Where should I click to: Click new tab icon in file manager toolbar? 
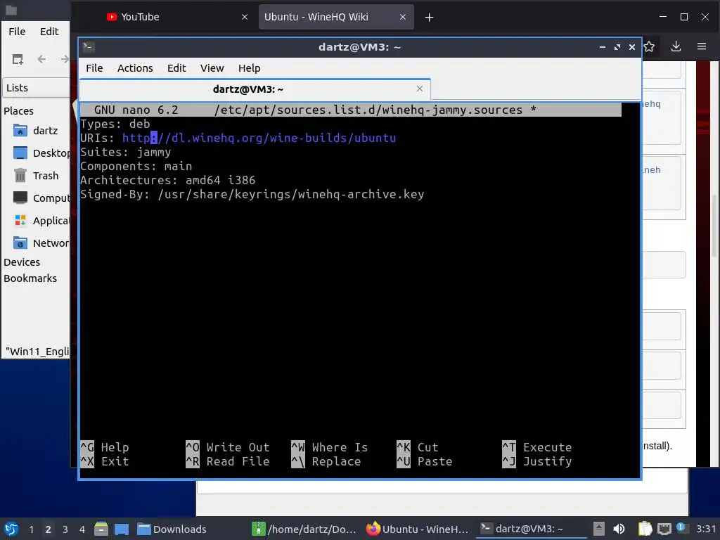point(18,59)
